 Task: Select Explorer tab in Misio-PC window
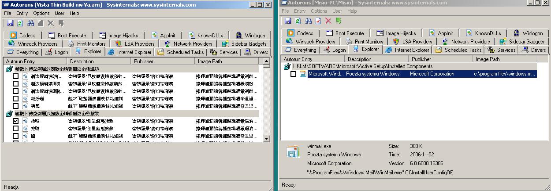point(365,49)
